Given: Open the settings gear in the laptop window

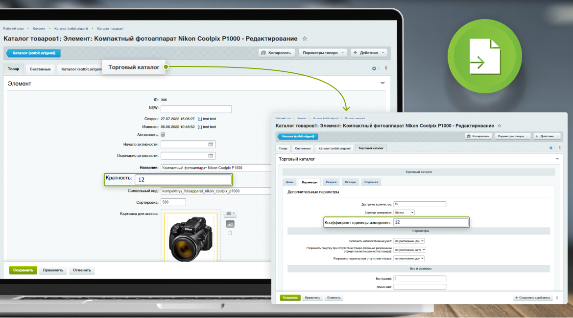Looking at the screenshot, I should 374,68.
